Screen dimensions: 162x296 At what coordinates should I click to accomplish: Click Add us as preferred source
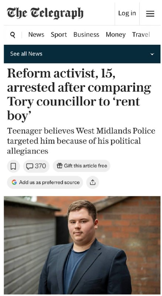click(45, 182)
